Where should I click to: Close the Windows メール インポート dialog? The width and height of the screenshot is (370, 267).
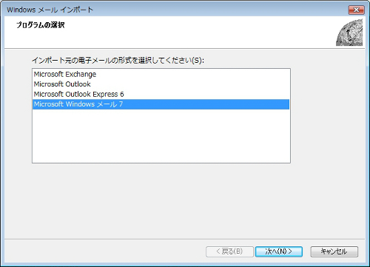(x=357, y=10)
